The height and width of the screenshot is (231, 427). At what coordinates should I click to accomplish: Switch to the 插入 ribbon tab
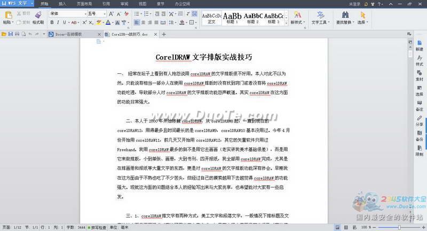(62, 3)
